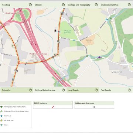133x133 pixels.
Task: Select the Geology and Topography label
Action: click(x=79, y=5)
